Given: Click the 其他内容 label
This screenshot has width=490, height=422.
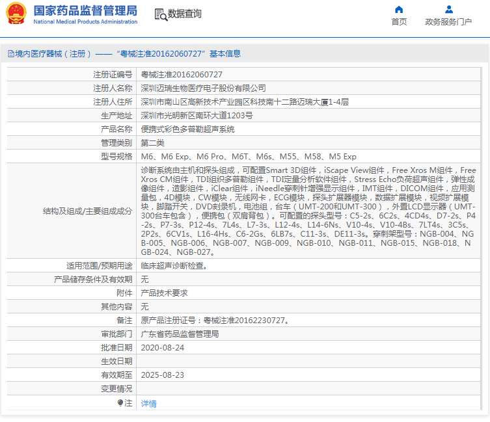Looking at the screenshot, I should 116,307.
